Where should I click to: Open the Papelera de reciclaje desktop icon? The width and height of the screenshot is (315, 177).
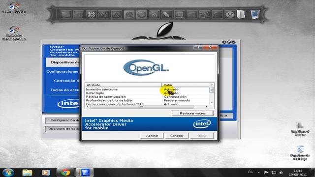(x=300, y=153)
